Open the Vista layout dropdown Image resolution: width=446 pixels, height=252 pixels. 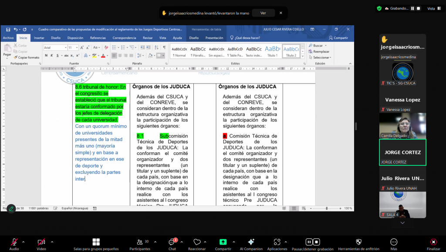pos(433,8)
